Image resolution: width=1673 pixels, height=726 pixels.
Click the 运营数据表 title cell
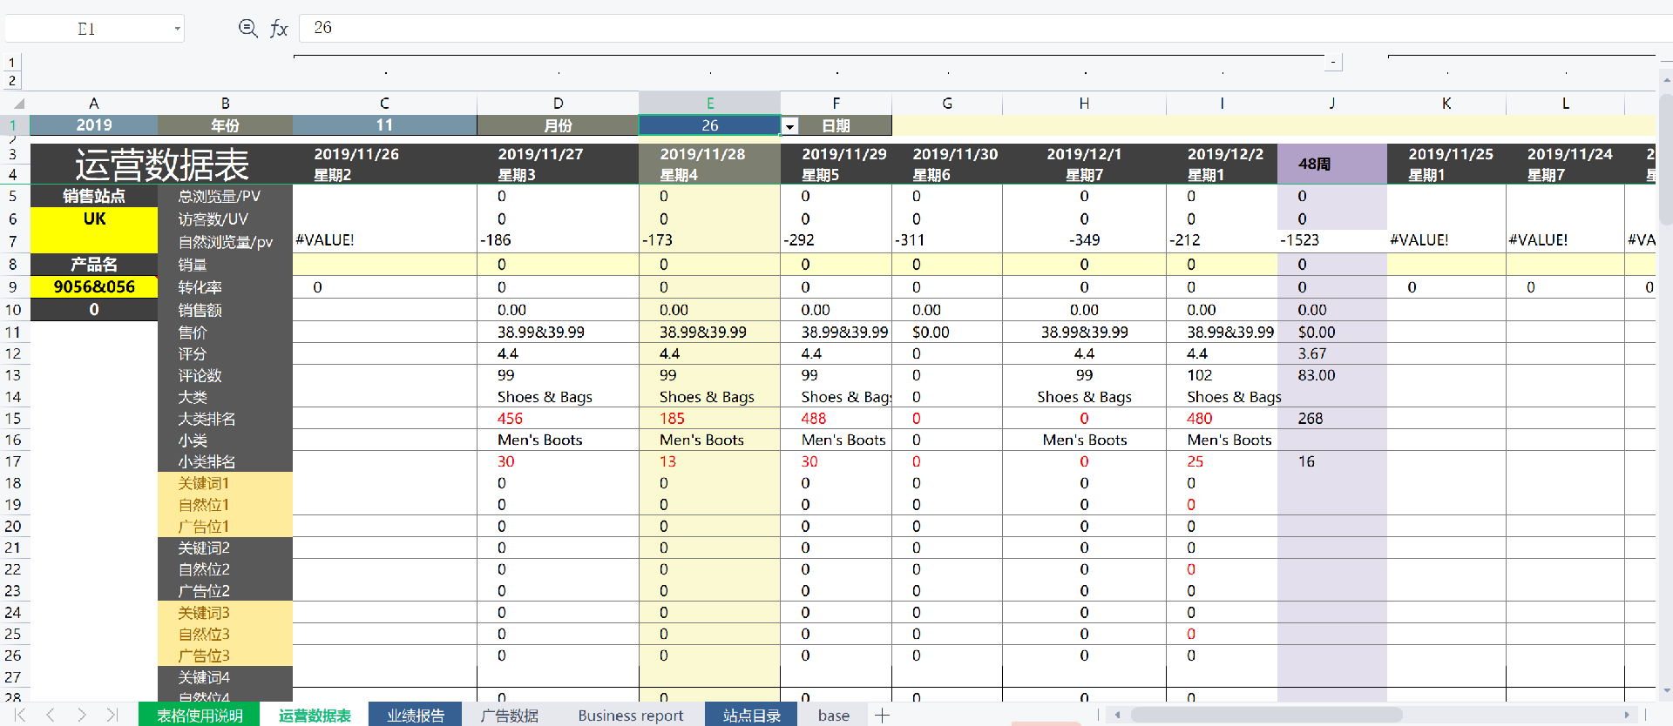coord(161,164)
